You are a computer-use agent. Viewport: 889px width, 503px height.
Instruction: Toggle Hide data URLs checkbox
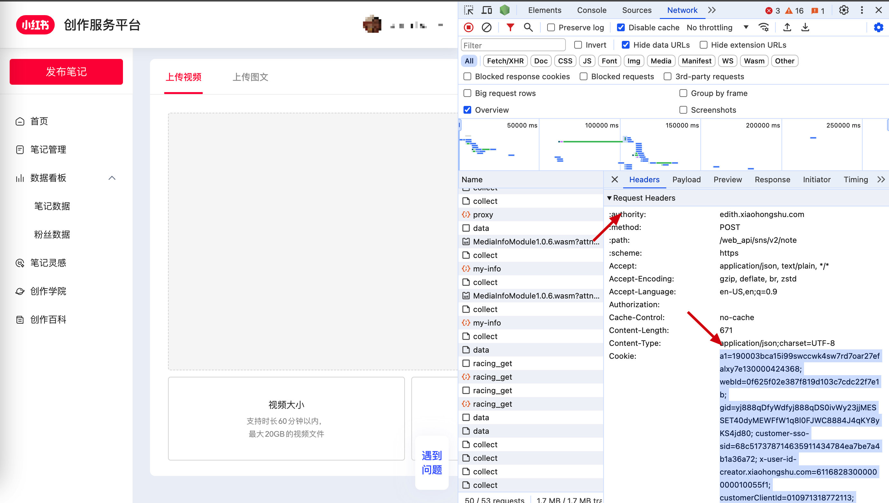pos(626,45)
